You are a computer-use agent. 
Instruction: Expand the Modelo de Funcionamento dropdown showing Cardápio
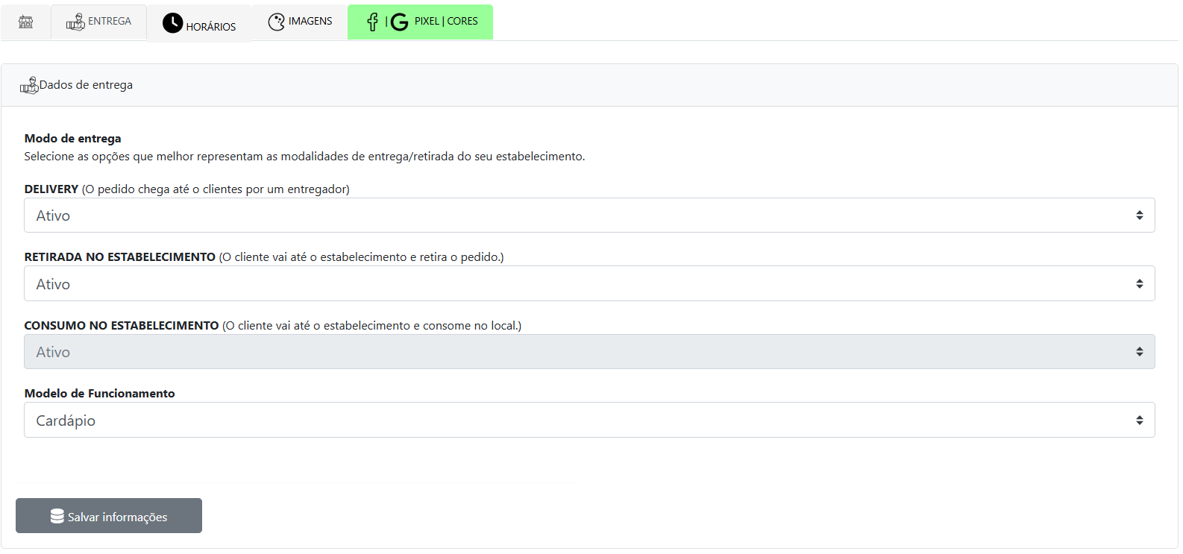589,421
